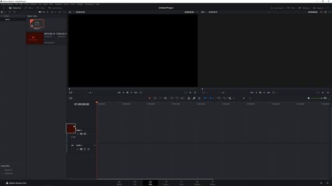The height and width of the screenshot is (186, 332).
Task: Select the Selection Mode arrow tool
Action: tap(150, 98)
